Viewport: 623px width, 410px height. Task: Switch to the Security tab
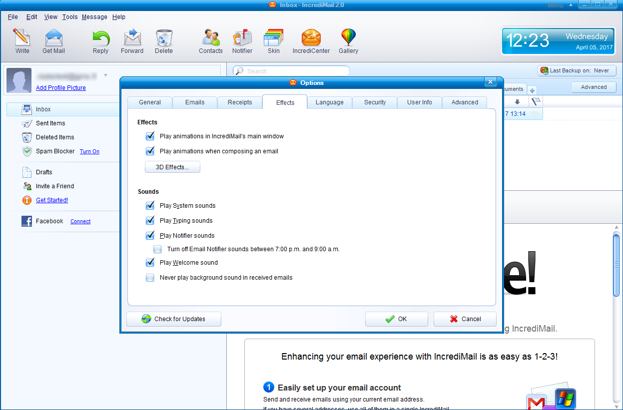pyautogui.click(x=375, y=102)
